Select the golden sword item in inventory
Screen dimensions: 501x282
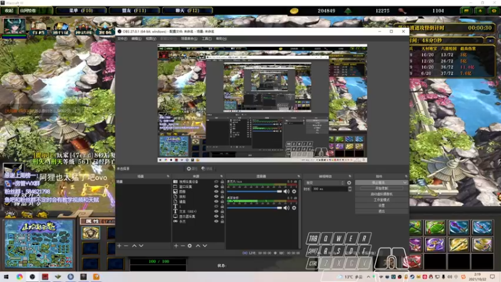(459, 245)
